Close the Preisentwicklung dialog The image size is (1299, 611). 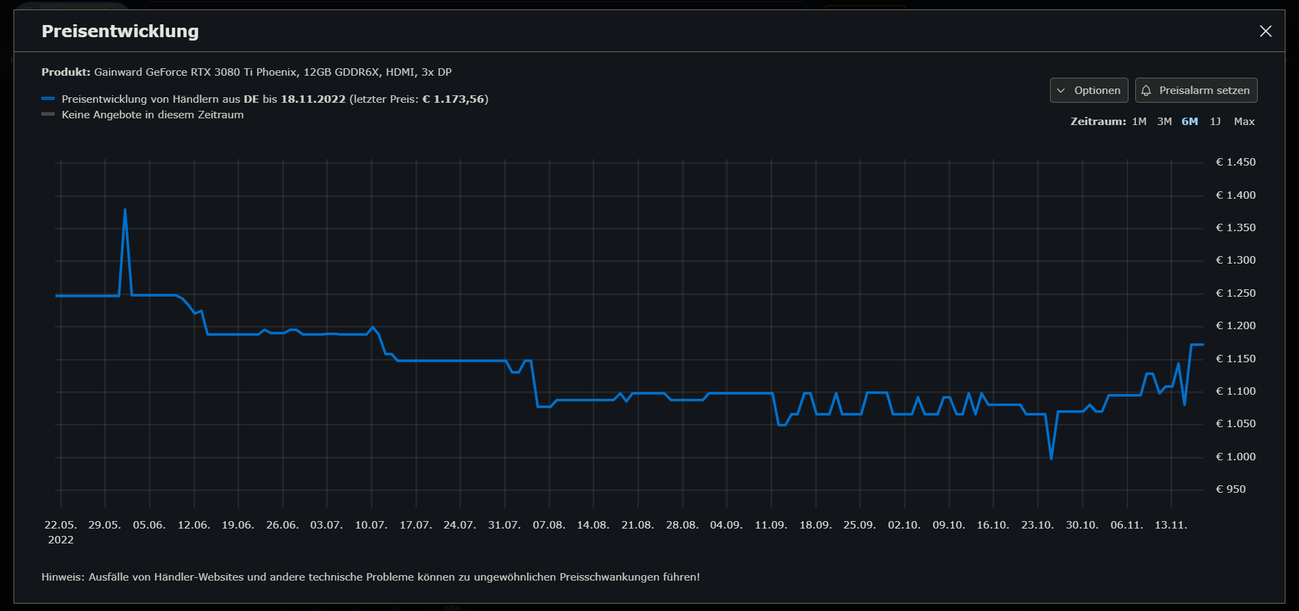tap(1265, 31)
